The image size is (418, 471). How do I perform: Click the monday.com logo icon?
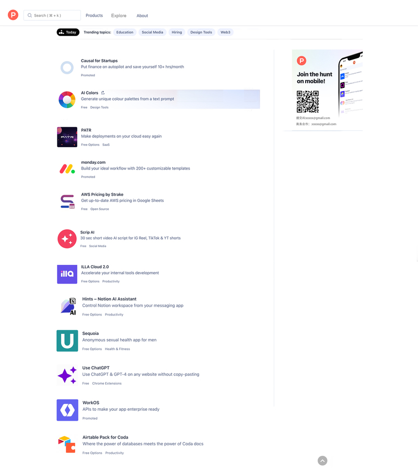[67, 169]
